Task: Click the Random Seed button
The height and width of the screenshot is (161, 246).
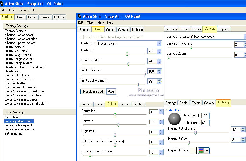Action: pyautogui.click(x=93, y=92)
